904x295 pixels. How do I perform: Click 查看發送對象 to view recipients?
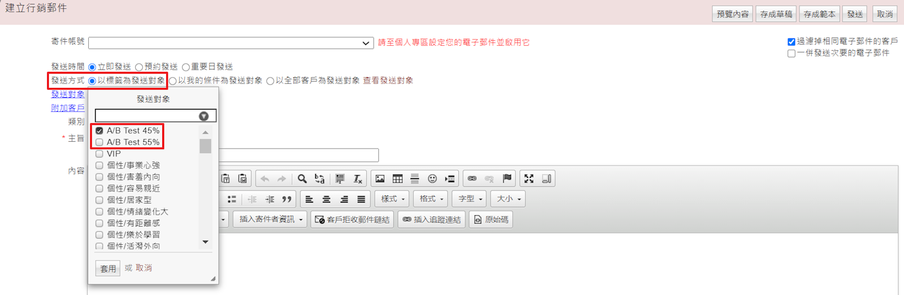click(388, 81)
